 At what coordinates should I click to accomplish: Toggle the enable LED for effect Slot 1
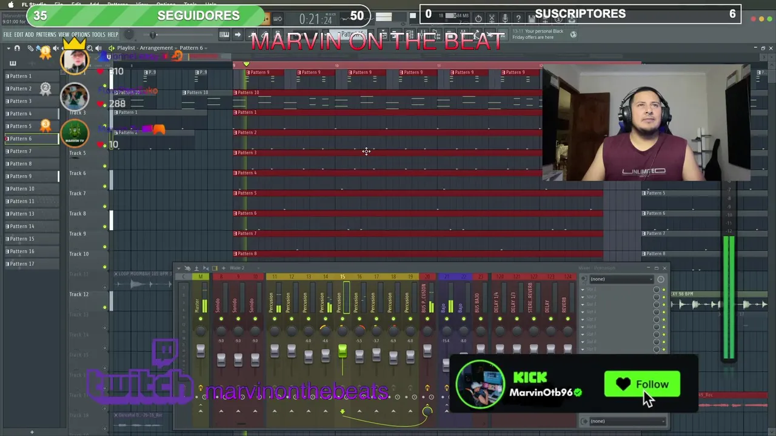(663, 290)
